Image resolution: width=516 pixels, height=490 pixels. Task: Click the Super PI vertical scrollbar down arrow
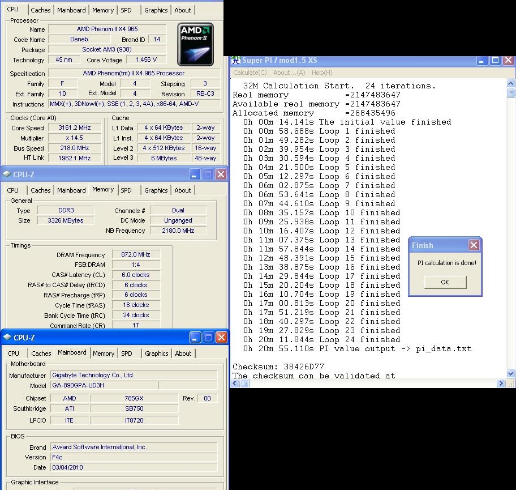511,374
